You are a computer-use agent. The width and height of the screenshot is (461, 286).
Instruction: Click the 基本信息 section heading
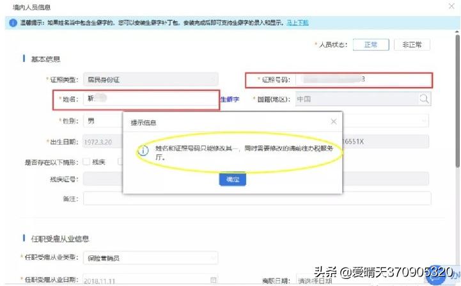(45, 59)
